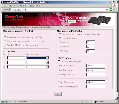Click the Vigor2900 router image
This screenshot has height=104, width=119.
pyautogui.click(x=99, y=20)
